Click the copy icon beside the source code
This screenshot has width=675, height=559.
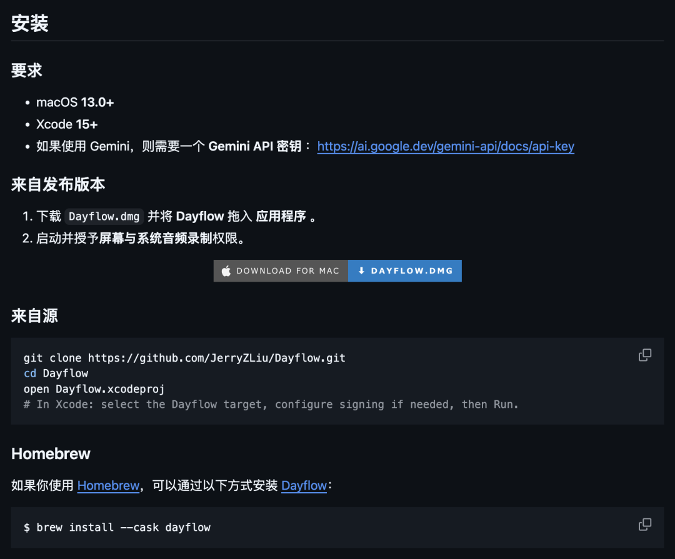pos(645,355)
